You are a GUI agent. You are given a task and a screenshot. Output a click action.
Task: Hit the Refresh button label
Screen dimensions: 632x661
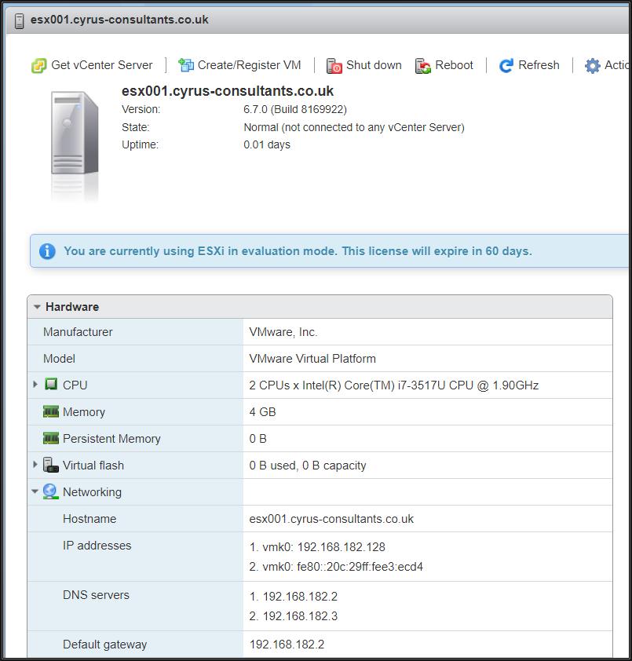539,65
